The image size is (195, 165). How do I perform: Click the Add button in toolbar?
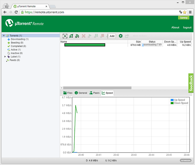(112, 36)
